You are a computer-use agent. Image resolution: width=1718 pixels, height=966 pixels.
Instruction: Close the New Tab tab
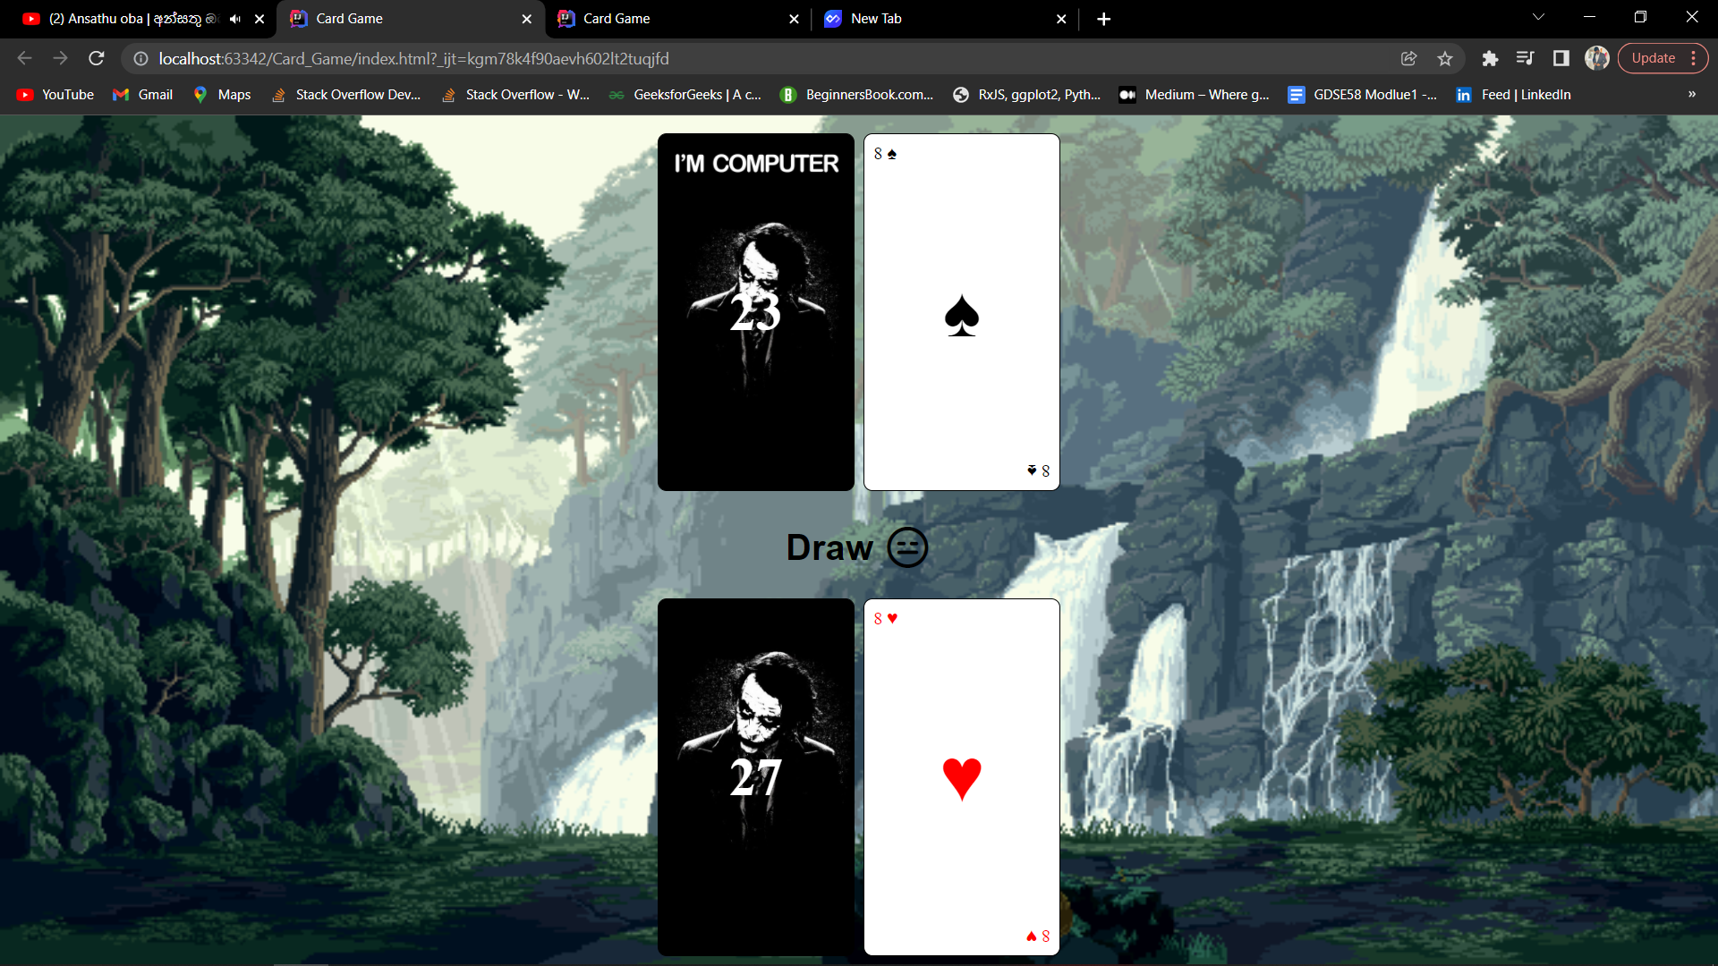(1061, 19)
